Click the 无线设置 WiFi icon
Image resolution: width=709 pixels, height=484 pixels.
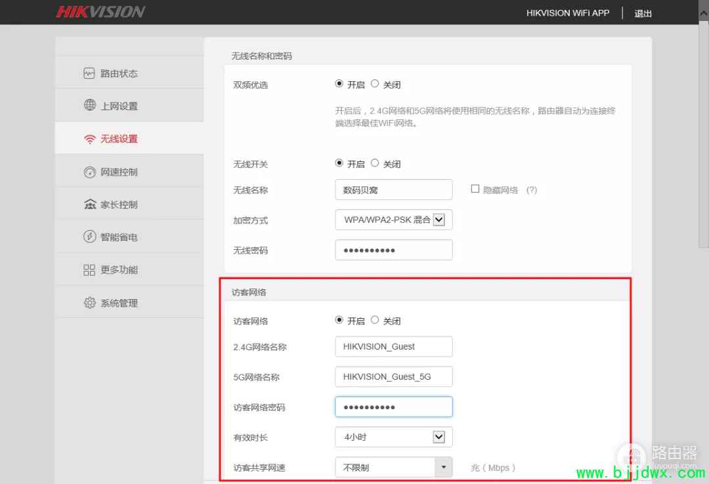90,139
